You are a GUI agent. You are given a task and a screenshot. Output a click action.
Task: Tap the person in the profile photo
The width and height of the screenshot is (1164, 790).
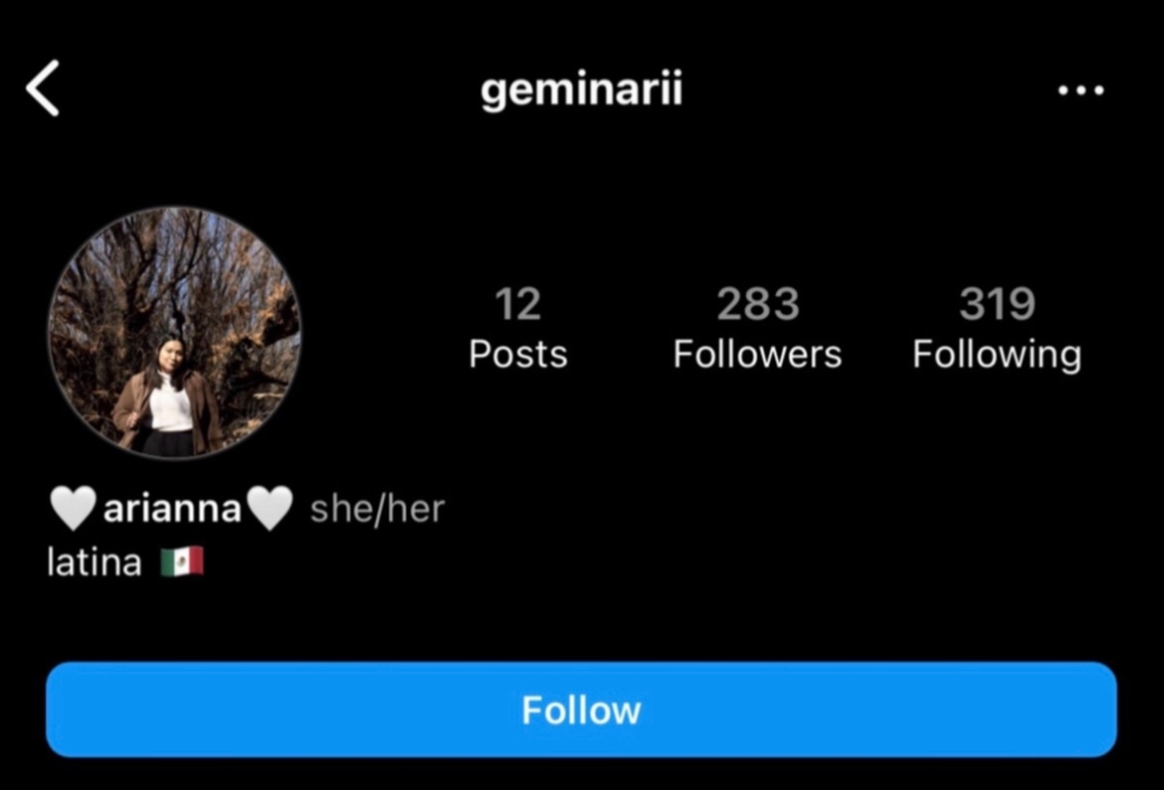point(168,396)
